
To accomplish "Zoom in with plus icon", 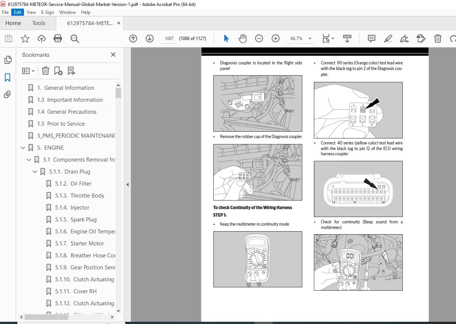I will click(276, 38).
